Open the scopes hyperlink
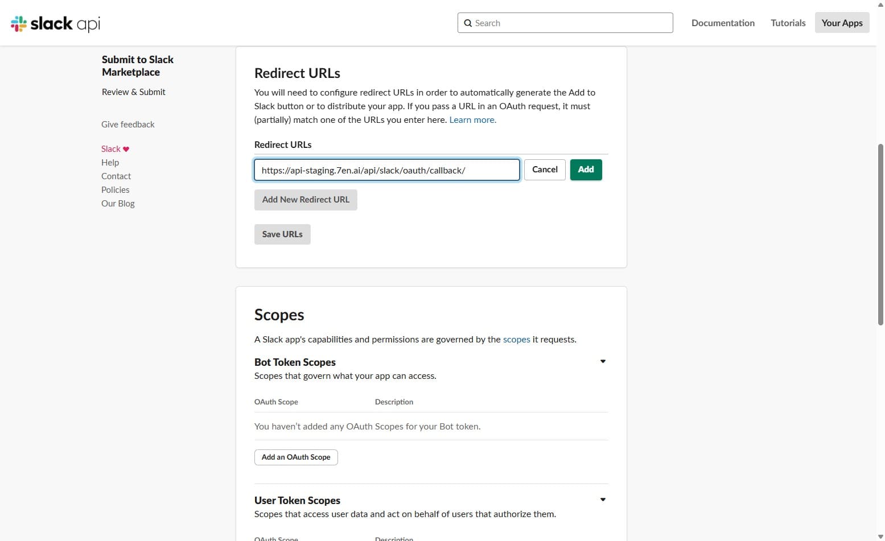The image size is (885, 541). coord(516,339)
